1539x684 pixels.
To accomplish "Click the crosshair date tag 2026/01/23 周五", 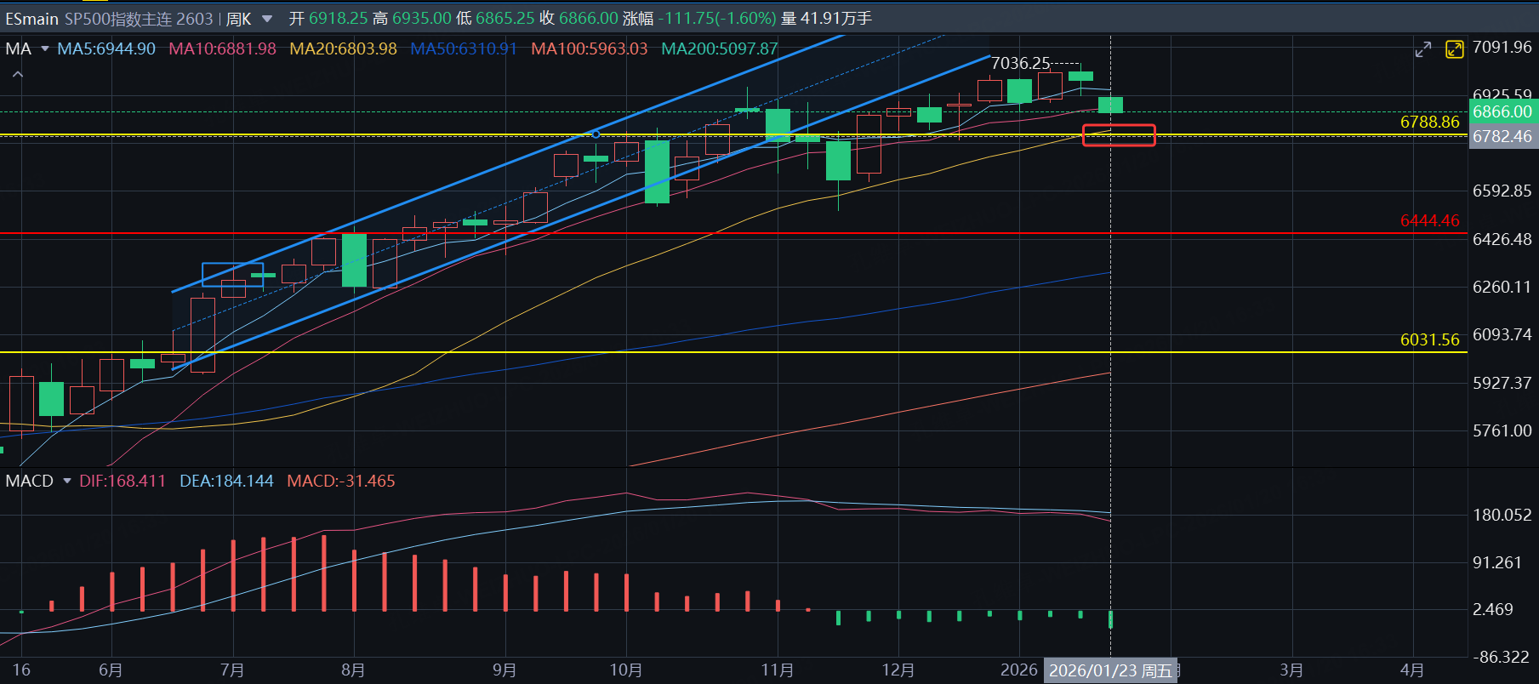I will click(1110, 670).
